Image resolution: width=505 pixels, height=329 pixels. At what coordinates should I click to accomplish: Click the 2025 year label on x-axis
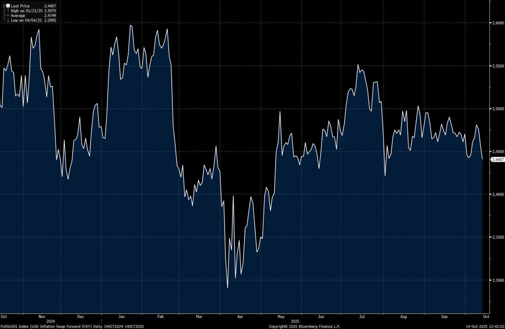[295, 321]
